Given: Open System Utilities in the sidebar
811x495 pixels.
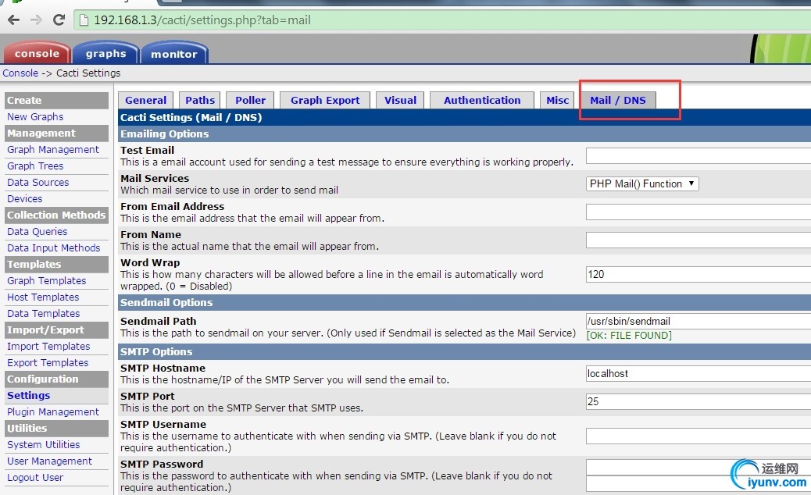Looking at the screenshot, I should pyautogui.click(x=44, y=444).
